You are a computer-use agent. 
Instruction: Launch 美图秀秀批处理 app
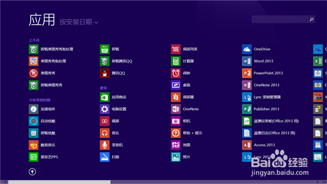(x=34, y=61)
